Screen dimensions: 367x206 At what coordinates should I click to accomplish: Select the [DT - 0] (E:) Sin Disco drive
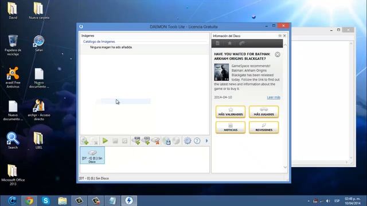[92, 155]
